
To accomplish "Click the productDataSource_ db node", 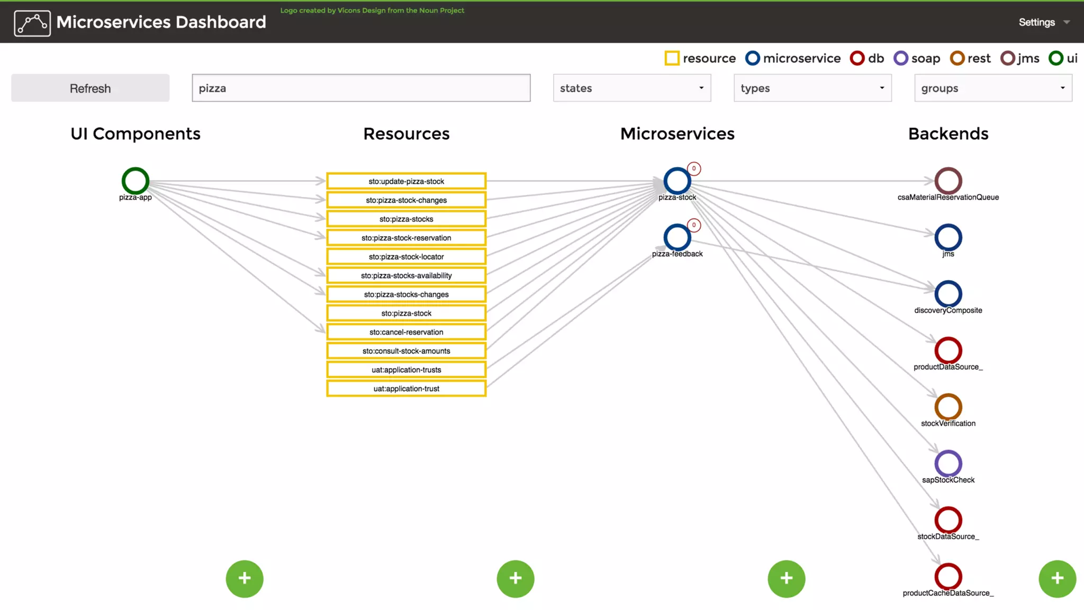I will [948, 350].
